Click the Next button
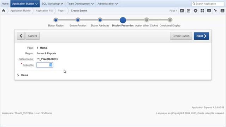 201,36
